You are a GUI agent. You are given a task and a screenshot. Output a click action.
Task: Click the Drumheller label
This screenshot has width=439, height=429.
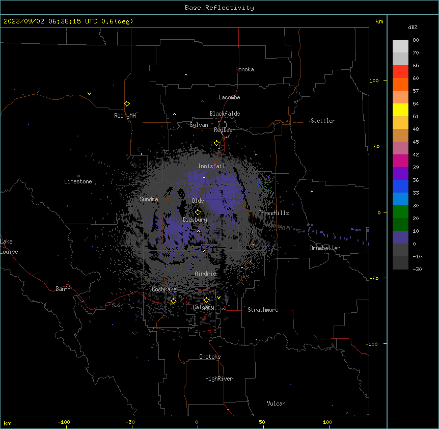pos(325,248)
